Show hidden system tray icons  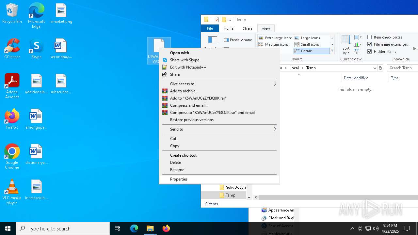[x=352, y=228]
